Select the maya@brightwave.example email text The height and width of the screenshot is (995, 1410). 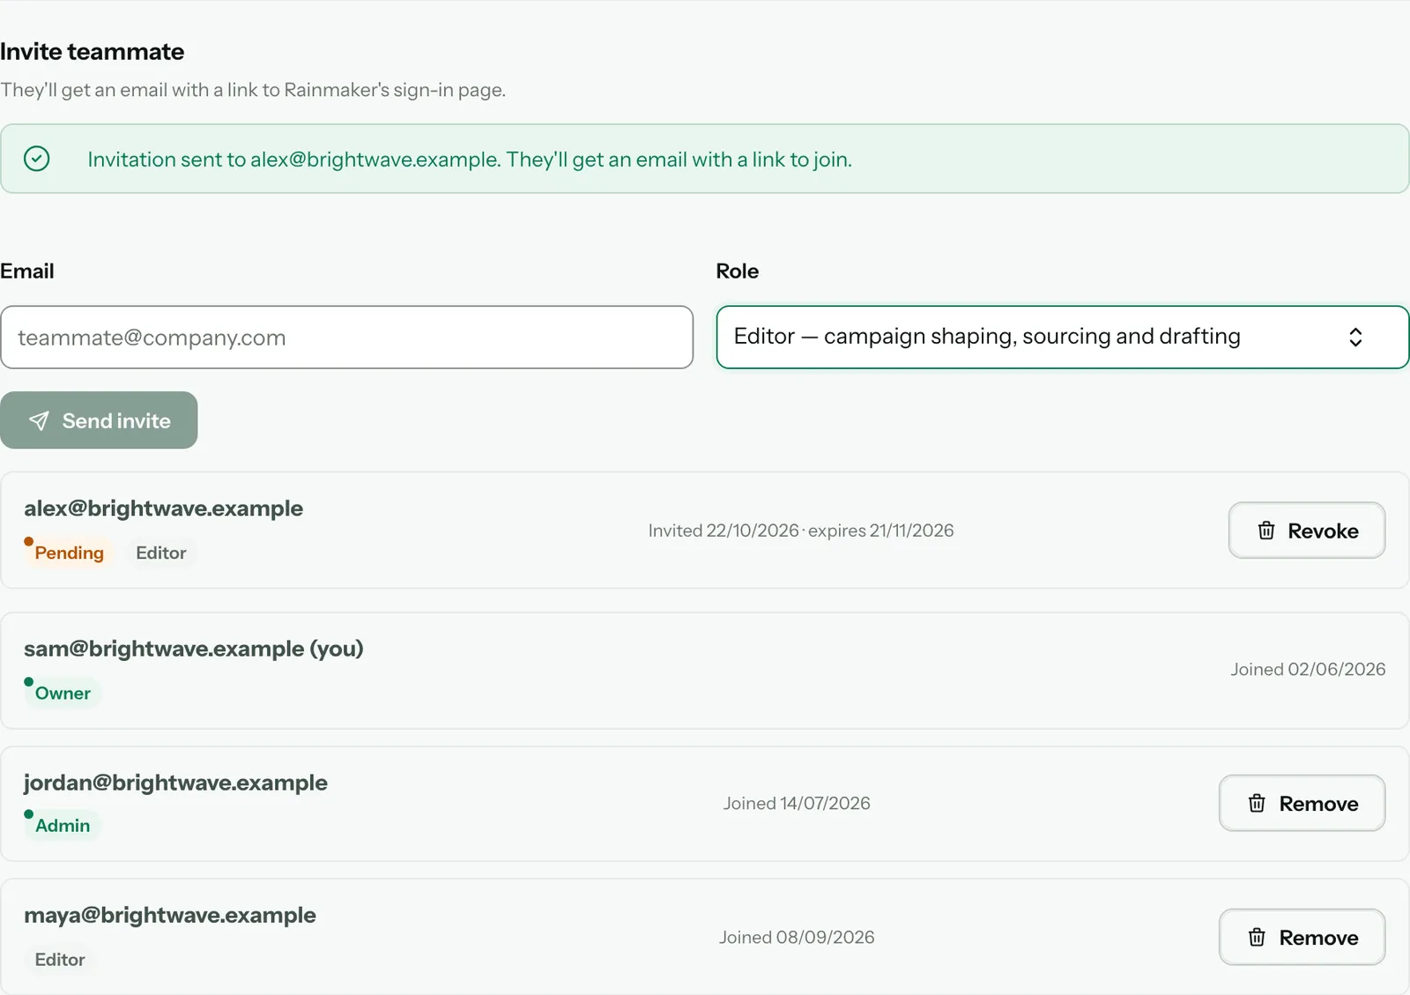170,915
